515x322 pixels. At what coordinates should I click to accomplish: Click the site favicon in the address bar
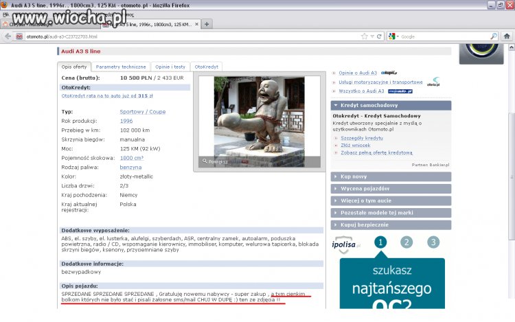click(19, 36)
